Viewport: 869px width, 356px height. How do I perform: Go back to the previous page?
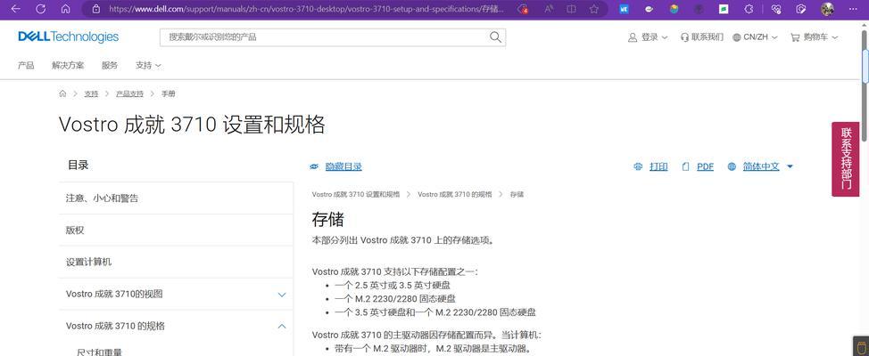15,9
